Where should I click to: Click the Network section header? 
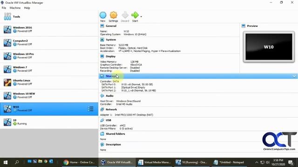[111, 109]
